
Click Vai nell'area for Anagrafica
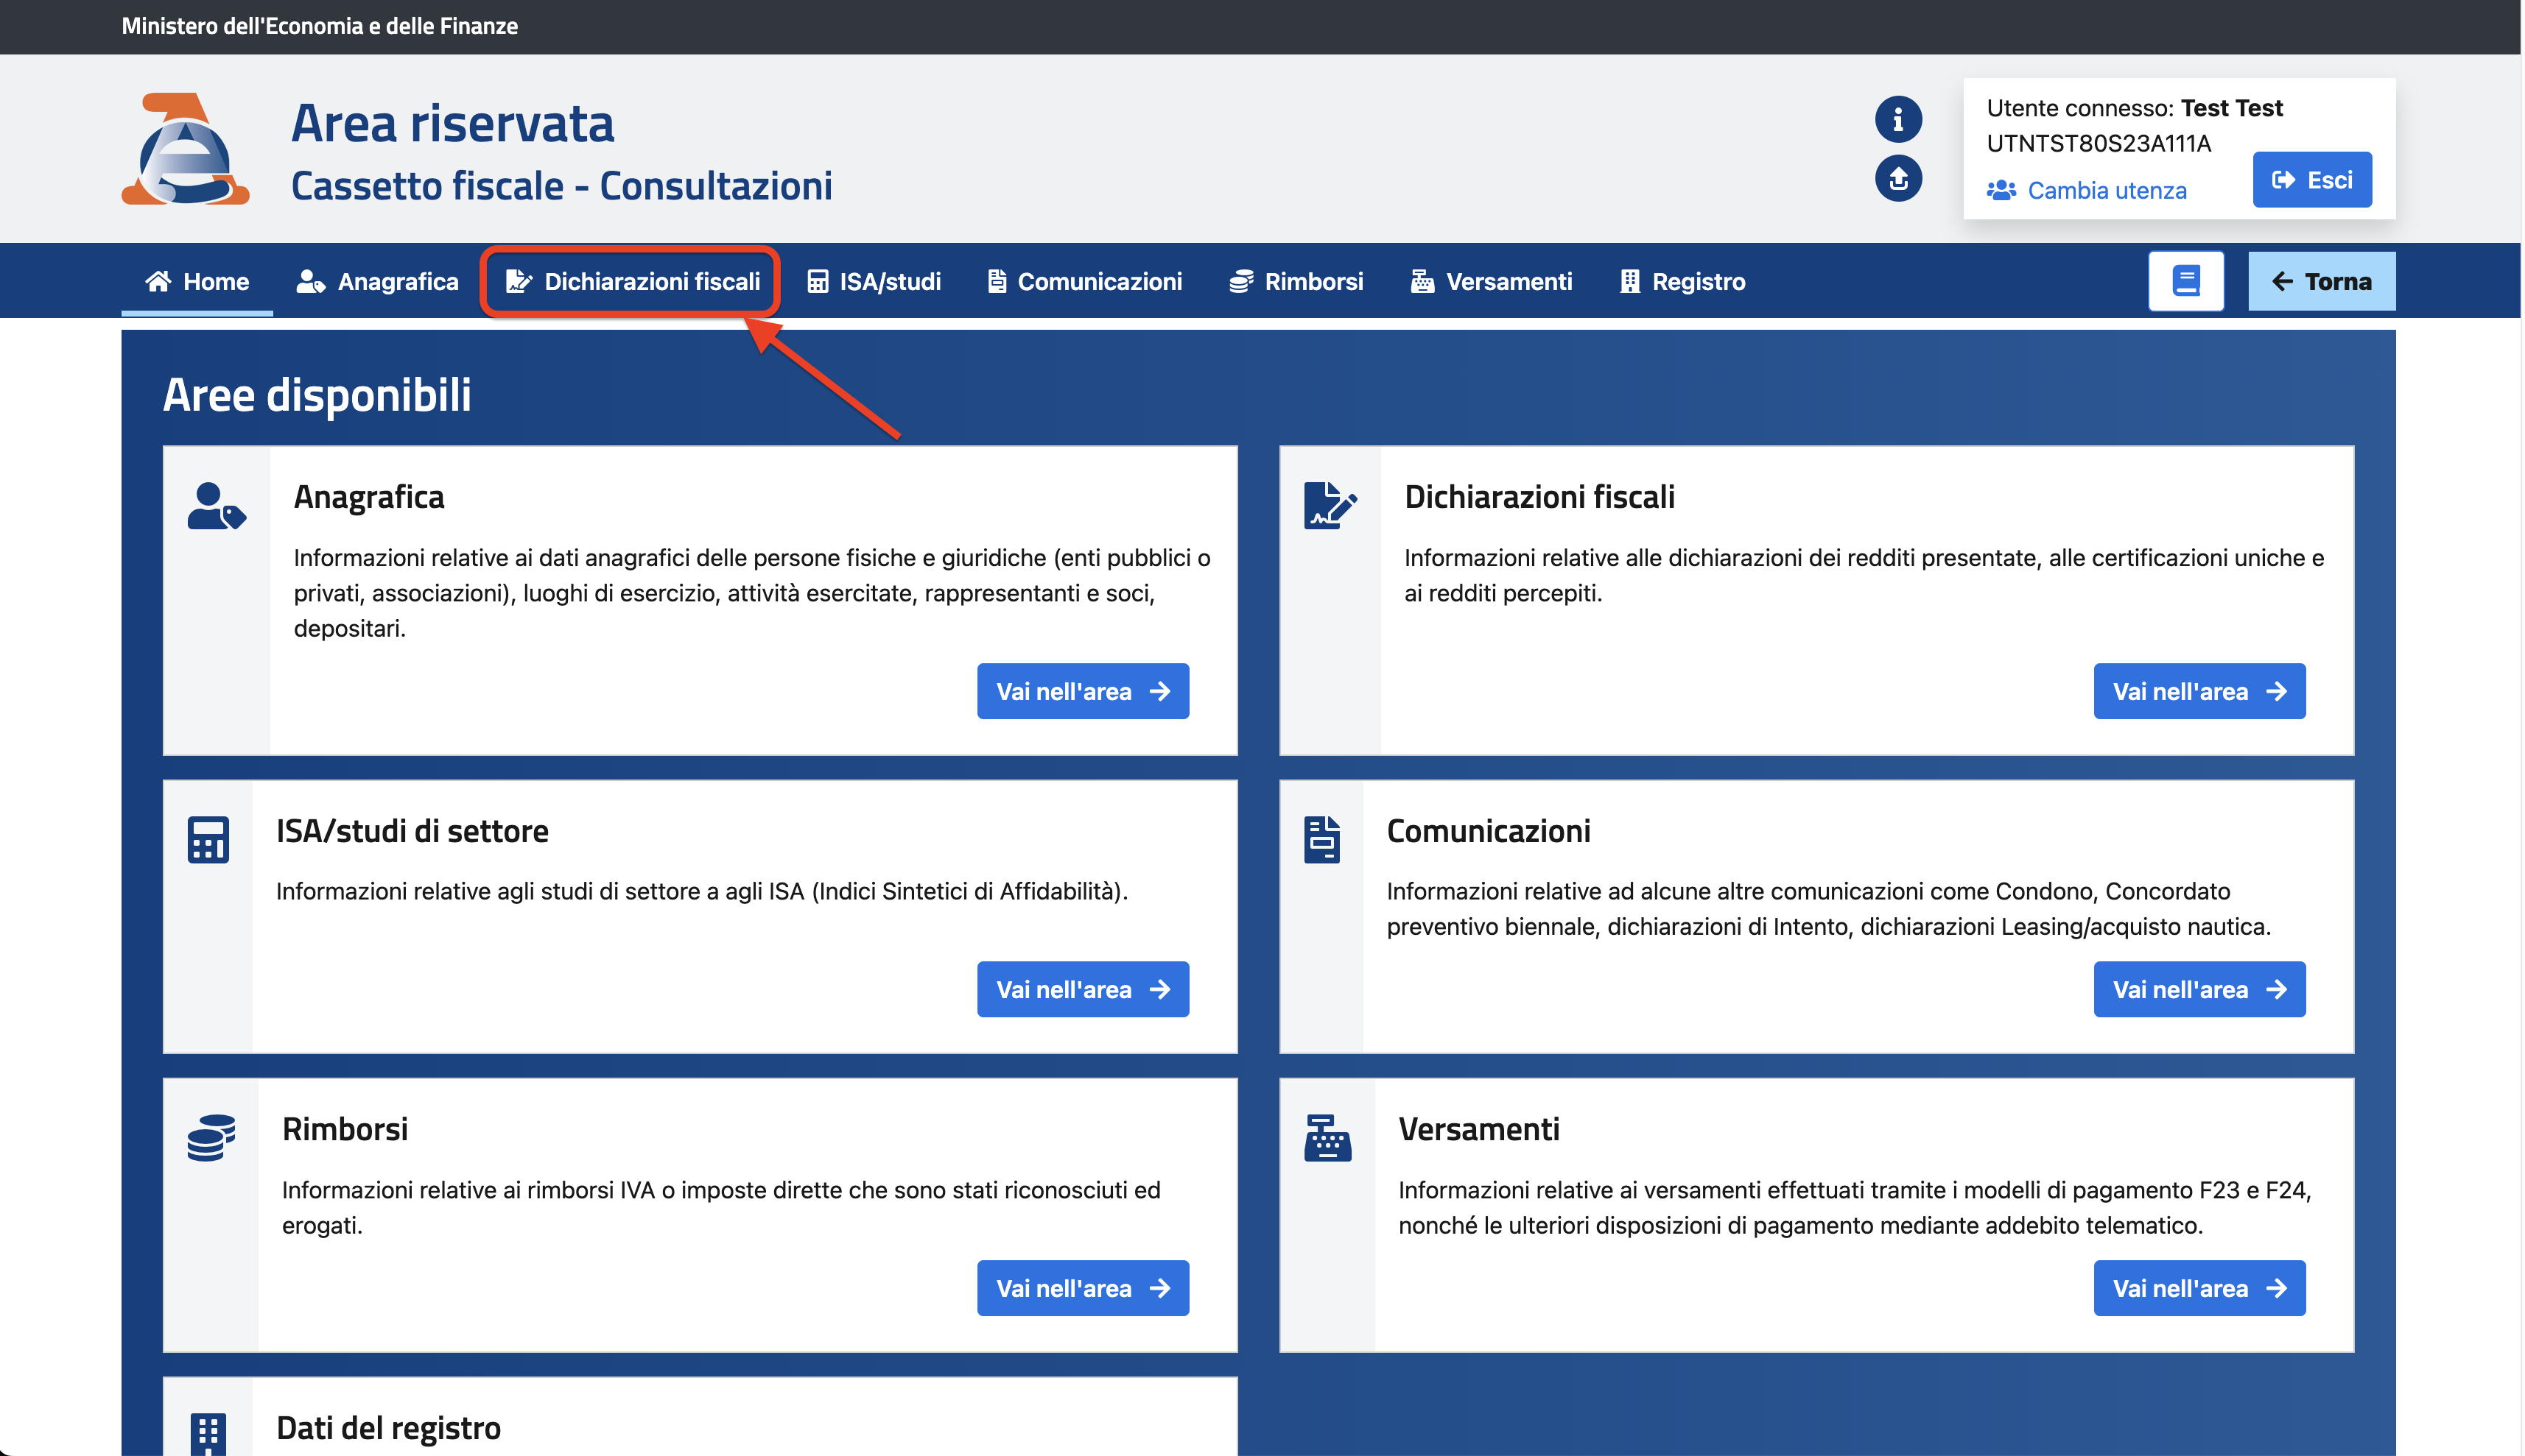pos(1083,691)
